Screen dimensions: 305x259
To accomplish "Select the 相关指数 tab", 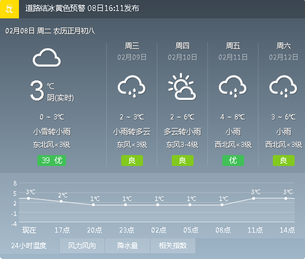I will tap(173, 246).
